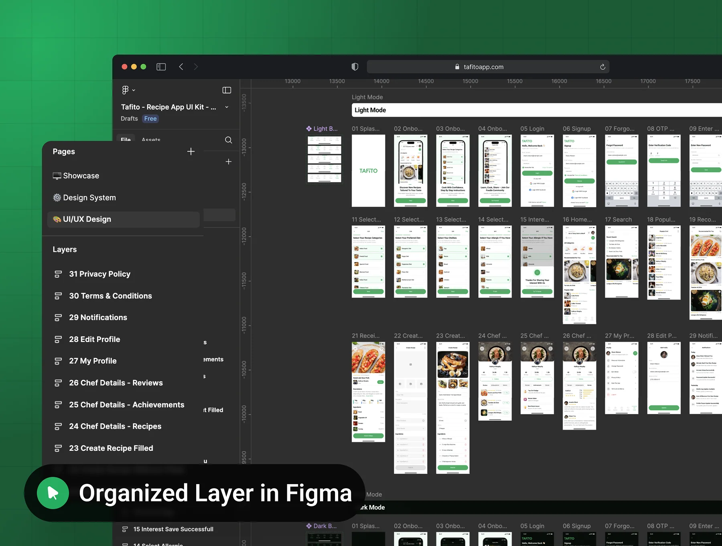This screenshot has width=722, height=546.
Task: Click the tafitoapp.com address bar
Action: point(488,67)
